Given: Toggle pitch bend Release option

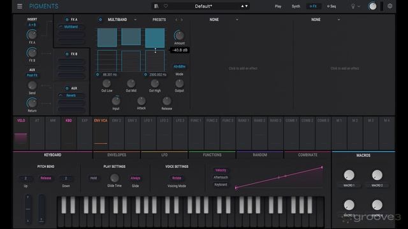Looking at the screenshot, I should click(46, 178).
